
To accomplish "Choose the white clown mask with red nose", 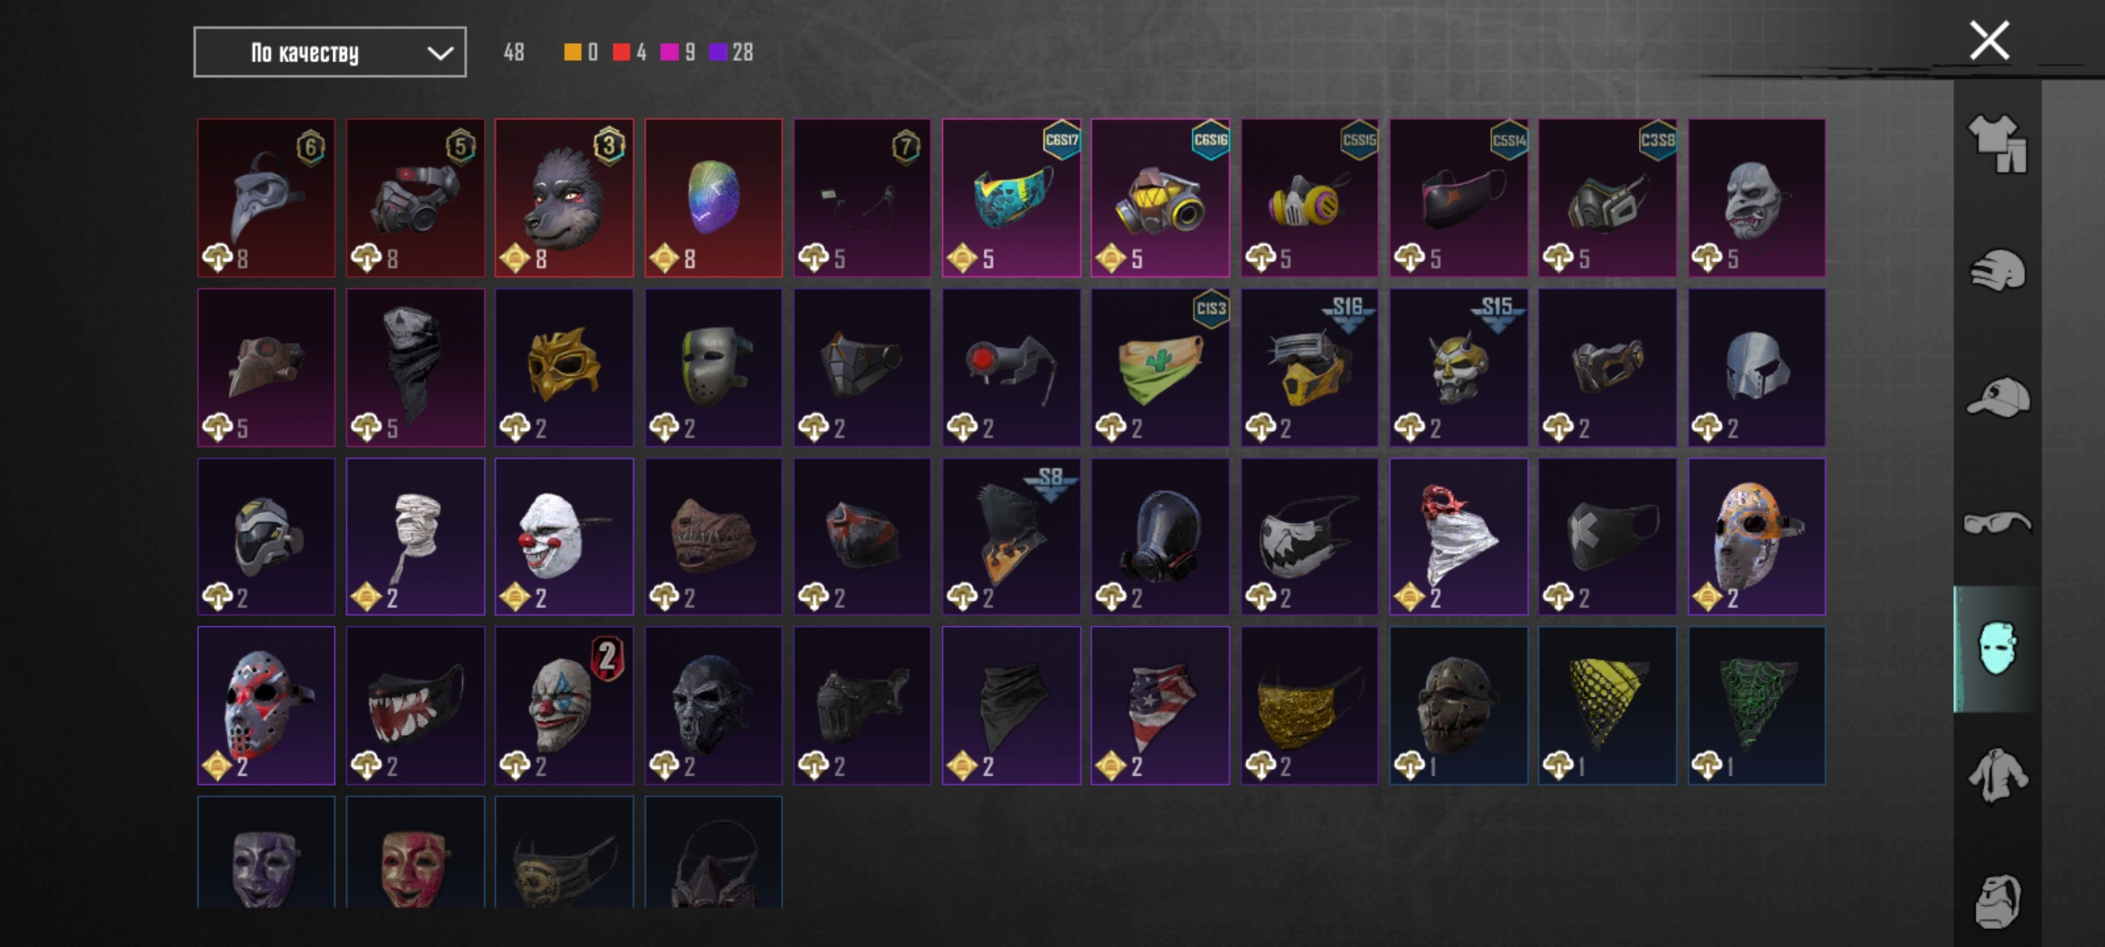I will pyautogui.click(x=564, y=537).
